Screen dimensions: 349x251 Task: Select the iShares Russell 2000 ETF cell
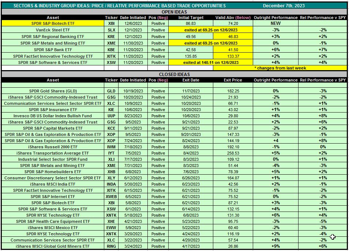point(53,147)
